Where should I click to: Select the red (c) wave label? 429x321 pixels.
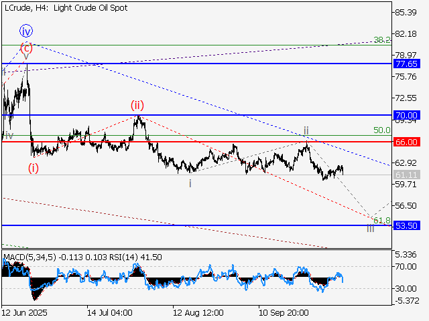click(26, 47)
